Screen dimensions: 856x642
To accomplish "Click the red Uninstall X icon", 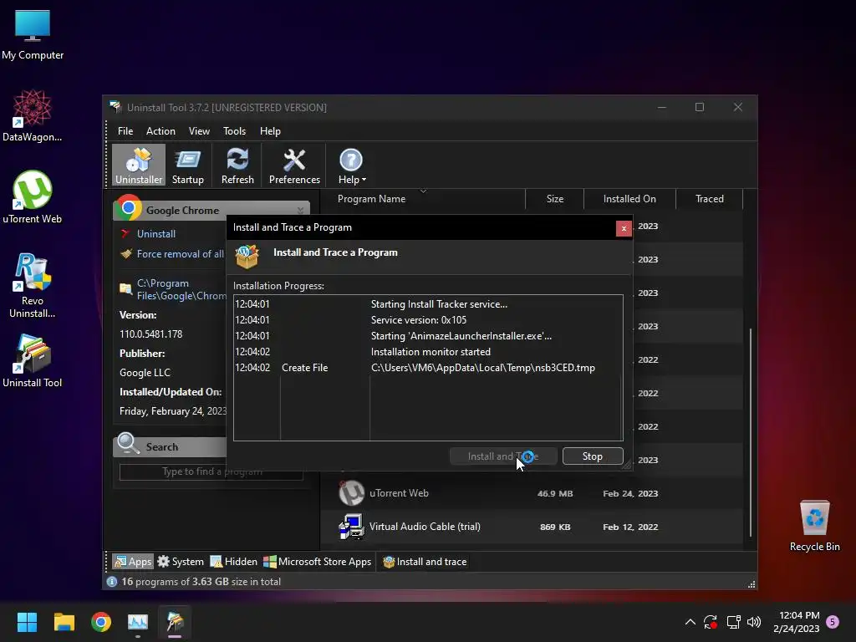I will (125, 234).
